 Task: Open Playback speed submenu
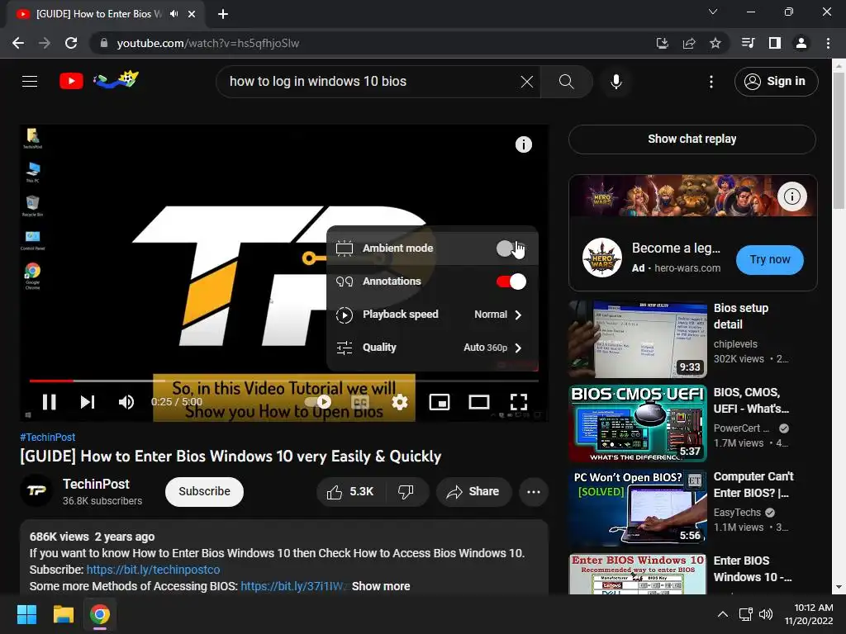pos(432,315)
